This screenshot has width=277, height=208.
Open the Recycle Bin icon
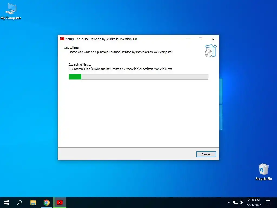(x=263, y=172)
